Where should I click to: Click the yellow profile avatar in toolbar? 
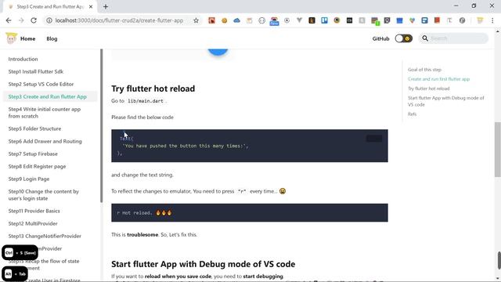coord(480,20)
